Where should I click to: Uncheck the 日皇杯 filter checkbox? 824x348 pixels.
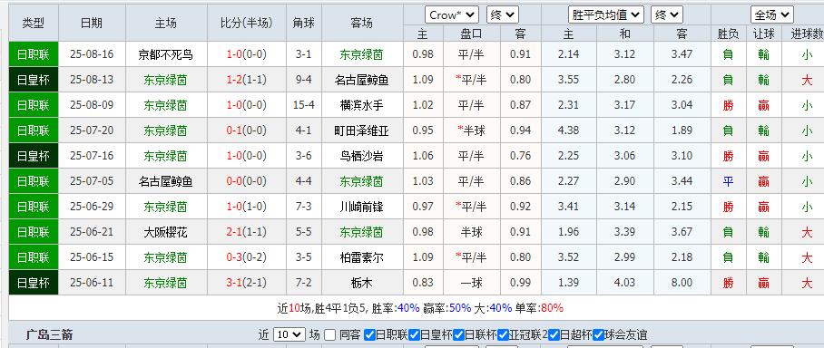[414, 335]
